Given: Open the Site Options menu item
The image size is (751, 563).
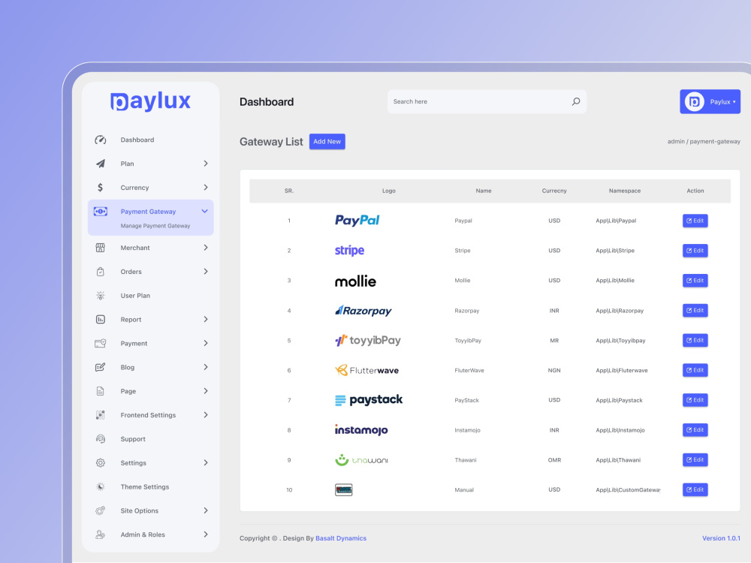Looking at the screenshot, I should click(x=150, y=510).
